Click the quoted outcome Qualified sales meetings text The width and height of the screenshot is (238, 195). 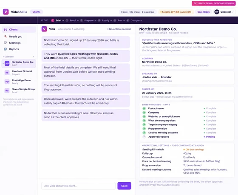178,43
